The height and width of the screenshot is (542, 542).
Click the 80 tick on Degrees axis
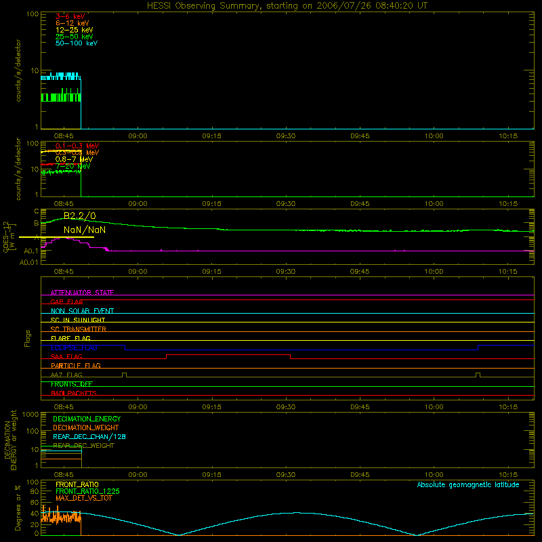click(35, 491)
